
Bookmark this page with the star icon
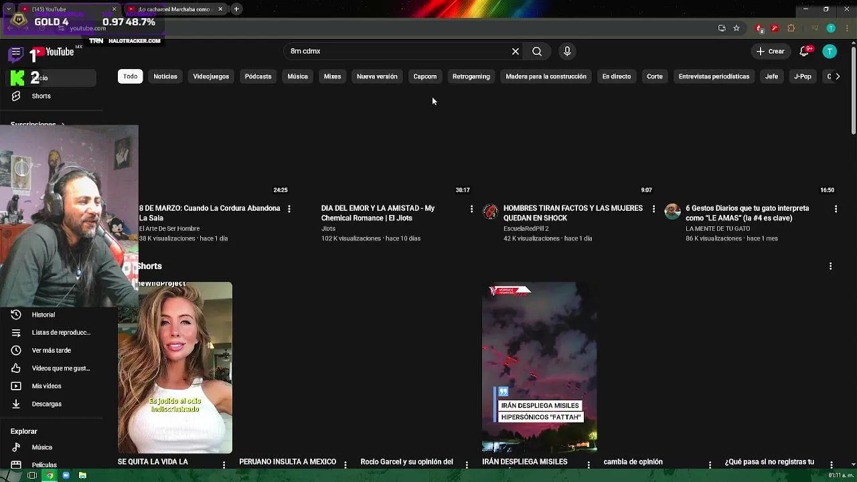point(736,28)
